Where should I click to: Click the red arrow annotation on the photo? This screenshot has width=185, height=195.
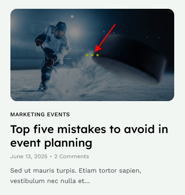tap(105, 38)
